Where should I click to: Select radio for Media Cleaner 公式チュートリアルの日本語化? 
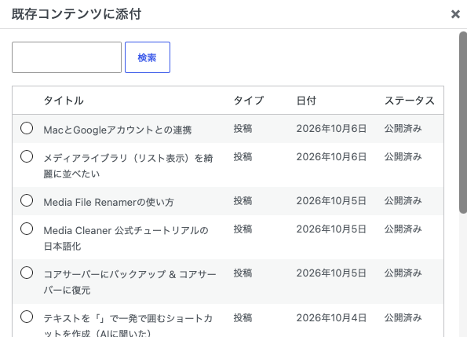(x=27, y=229)
